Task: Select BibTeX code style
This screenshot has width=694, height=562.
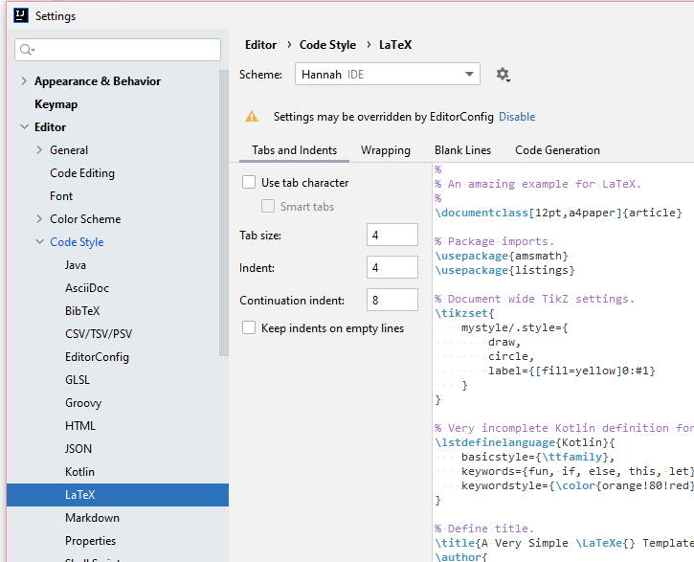Action: 82,311
